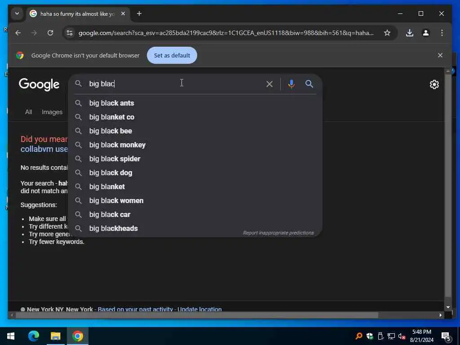Choose suggestion 'big black bee'
The width and height of the screenshot is (460, 345).
(x=195, y=131)
